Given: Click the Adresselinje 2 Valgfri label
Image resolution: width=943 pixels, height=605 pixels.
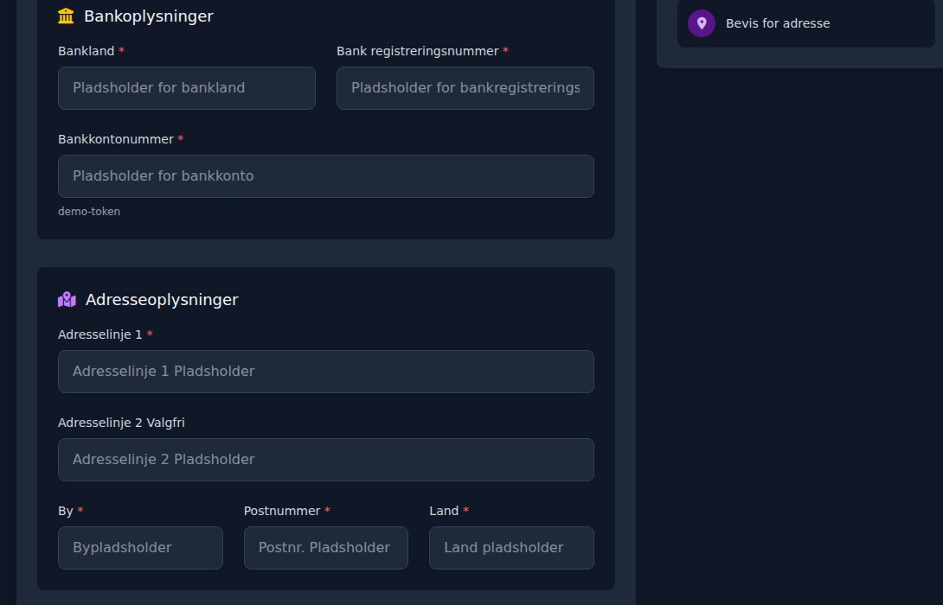Looking at the screenshot, I should coord(121,423).
